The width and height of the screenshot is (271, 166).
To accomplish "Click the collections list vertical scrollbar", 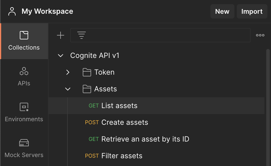I will point(268,107).
